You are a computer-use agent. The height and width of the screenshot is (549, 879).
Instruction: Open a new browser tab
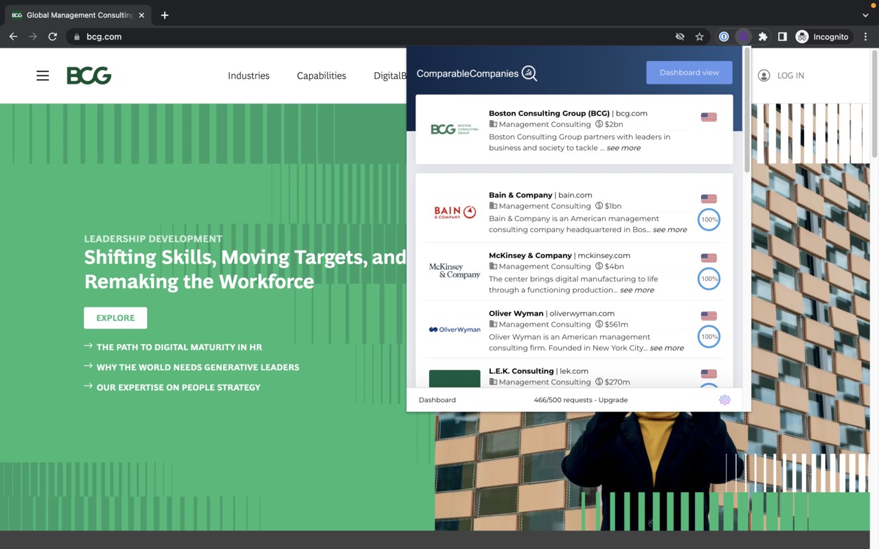(x=165, y=15)
